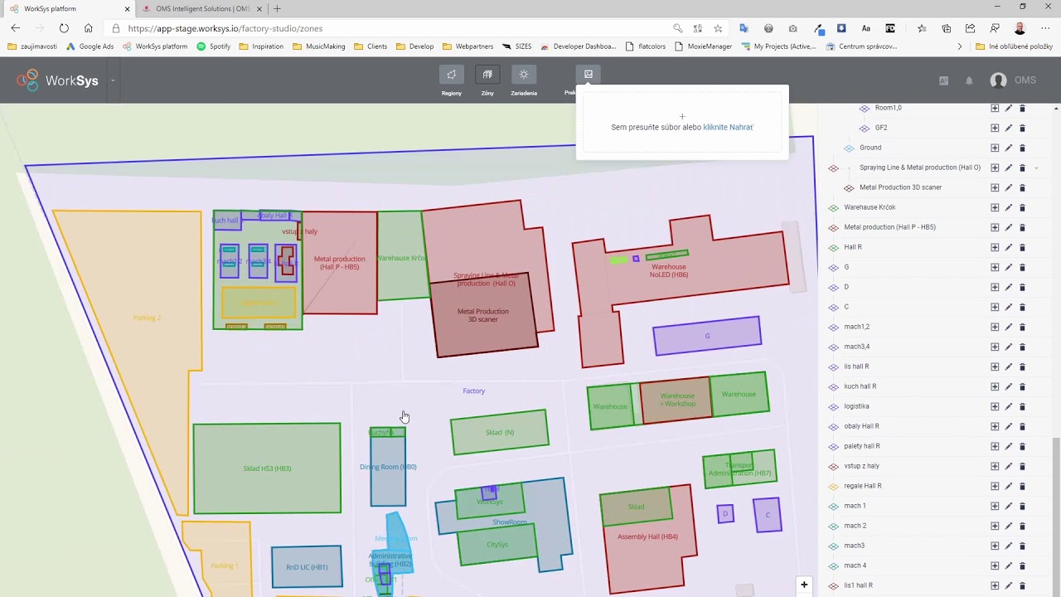The width and height of the screenshot is (1061, 597).
Task: Expand the Spraying Line & Metal production row
Action: [1036, 167]
